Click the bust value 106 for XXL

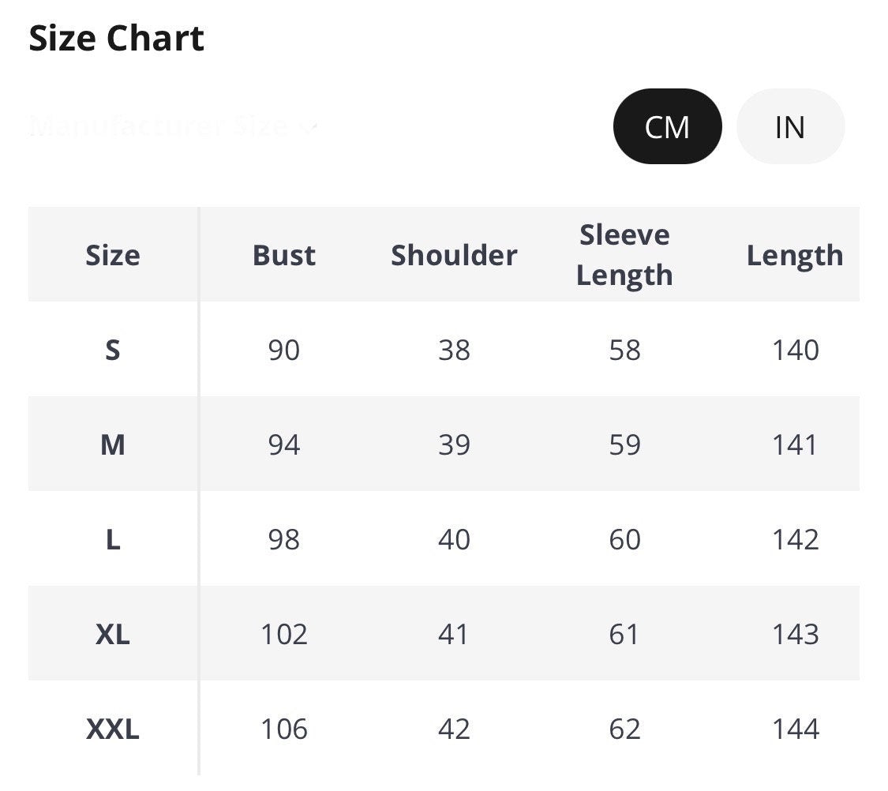click(284, 729)
